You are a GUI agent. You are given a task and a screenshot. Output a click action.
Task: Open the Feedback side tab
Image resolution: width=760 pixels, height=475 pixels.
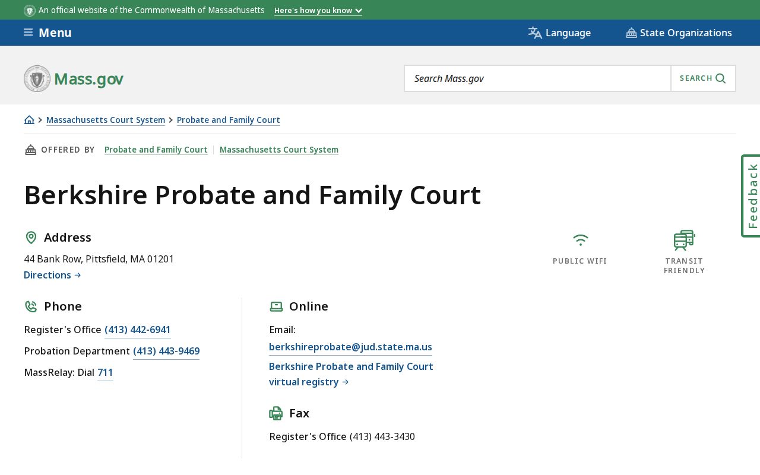[751, 196]
